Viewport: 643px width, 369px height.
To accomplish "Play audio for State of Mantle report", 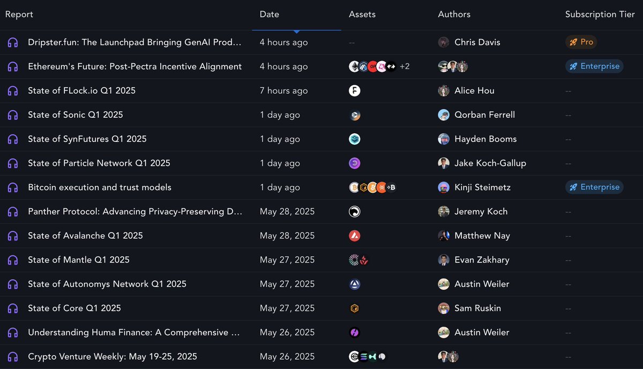I will [x=13, y=260].
